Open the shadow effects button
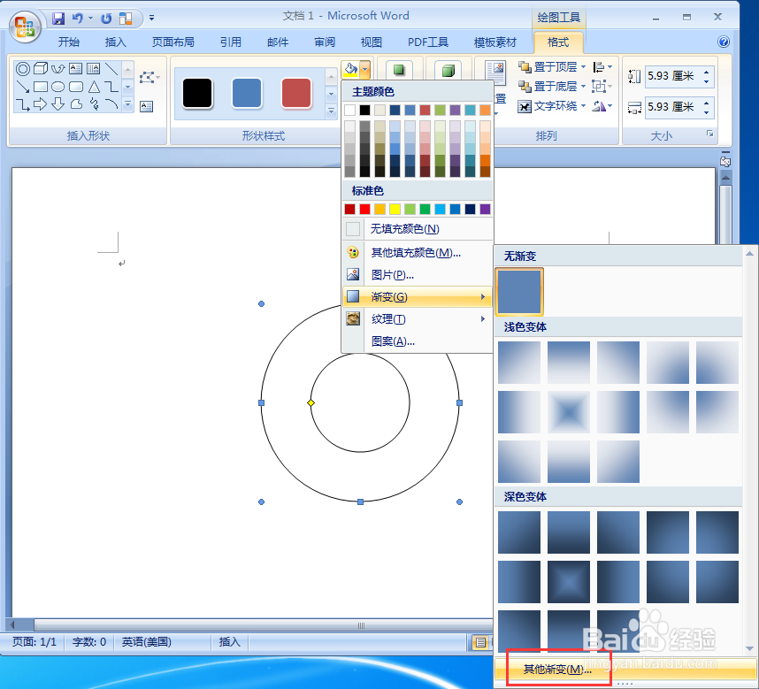This screenshot has width=759, height=689. click(399, 70)
